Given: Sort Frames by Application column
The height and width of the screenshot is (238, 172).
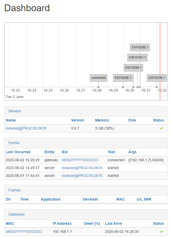Looking at the screenshot, I should point(51,200).
